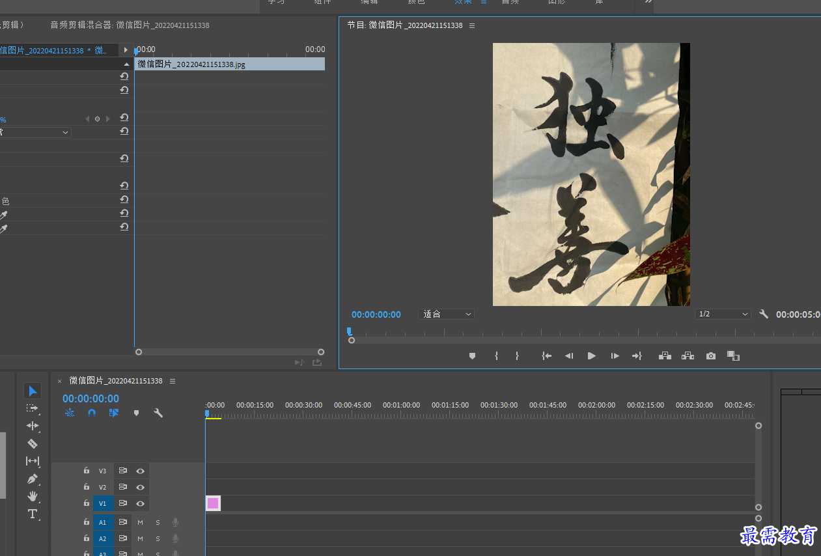The width and height of the screenshot is (821, 556).
Task: Toggle Effect Controls timeline view arrow
Action: point(126,49)
